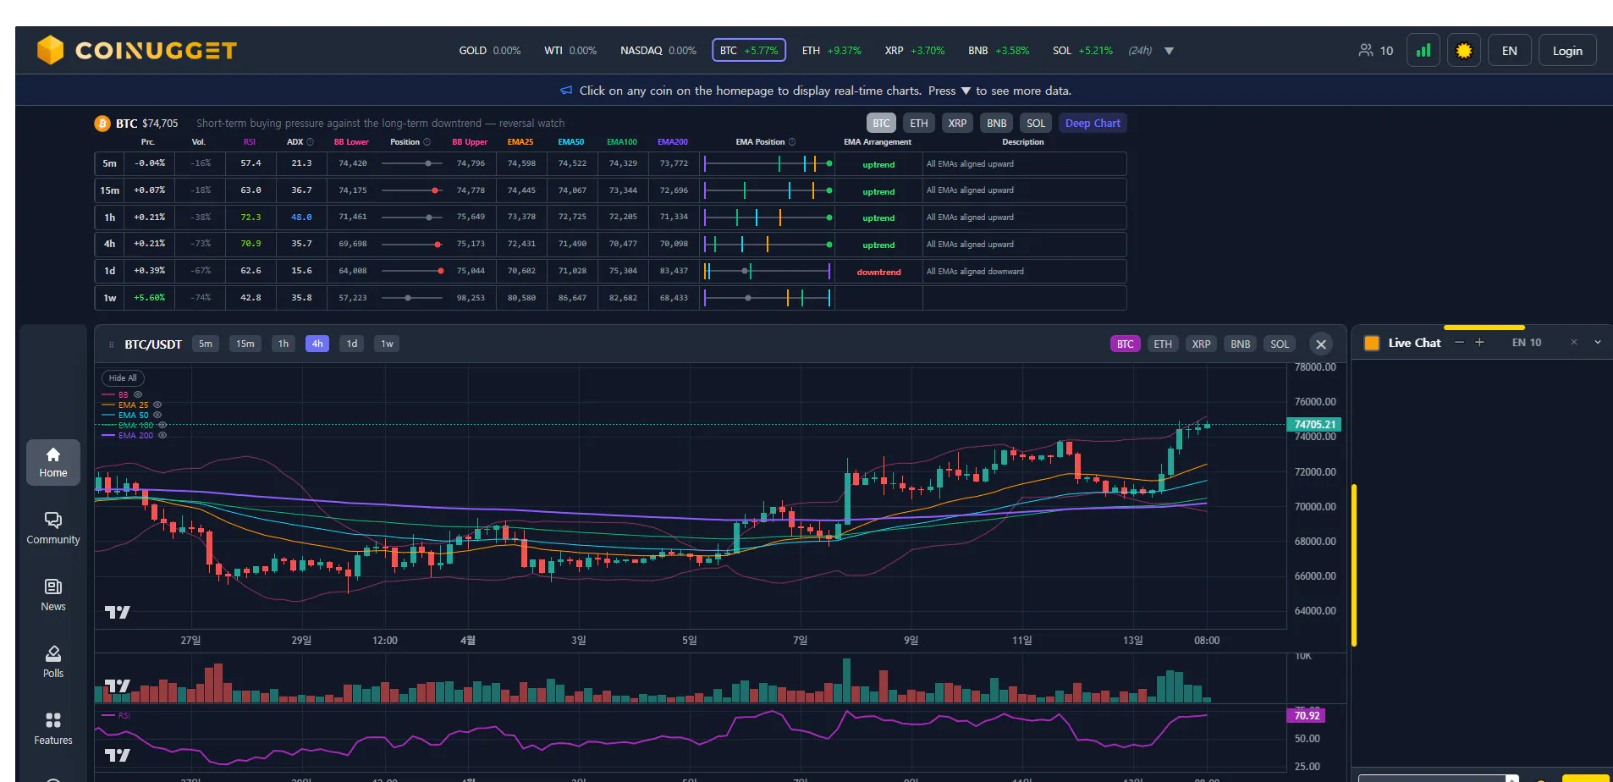Set chart timeframe to 1h
Viewport: 1613px width, 782px height.
[284, 344]
